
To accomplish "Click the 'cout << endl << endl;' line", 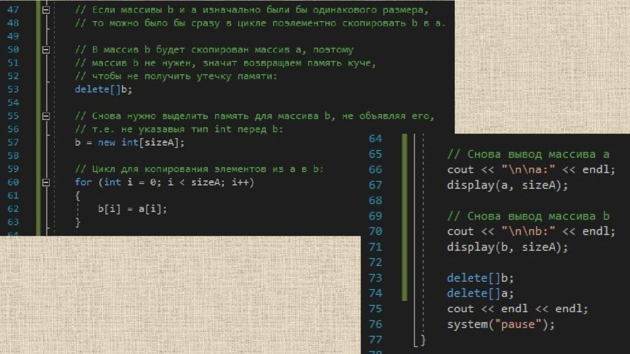I will click(517, 309).
